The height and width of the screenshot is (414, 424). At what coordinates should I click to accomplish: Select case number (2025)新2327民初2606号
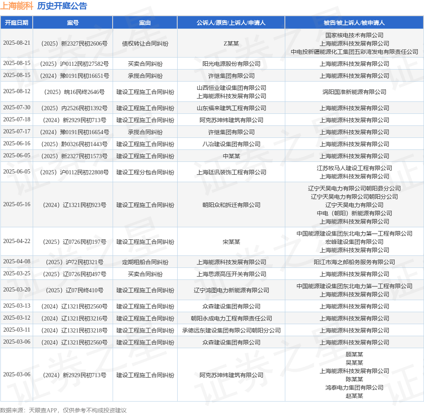[x=73, y=43]
